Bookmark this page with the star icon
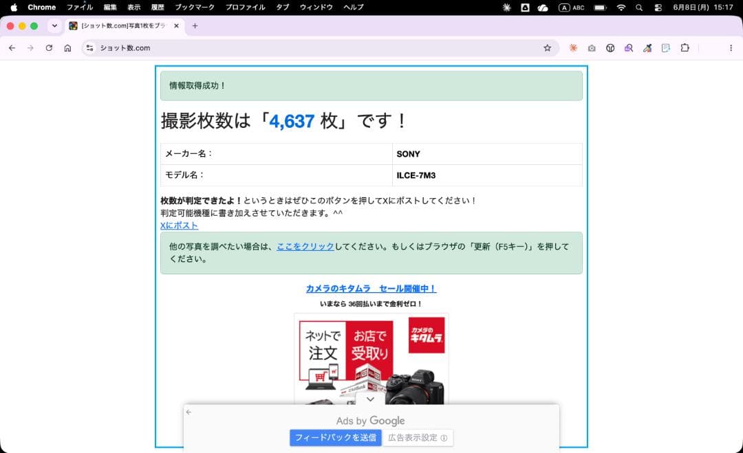This screenshot has height=453, width=743. [548, 48]
